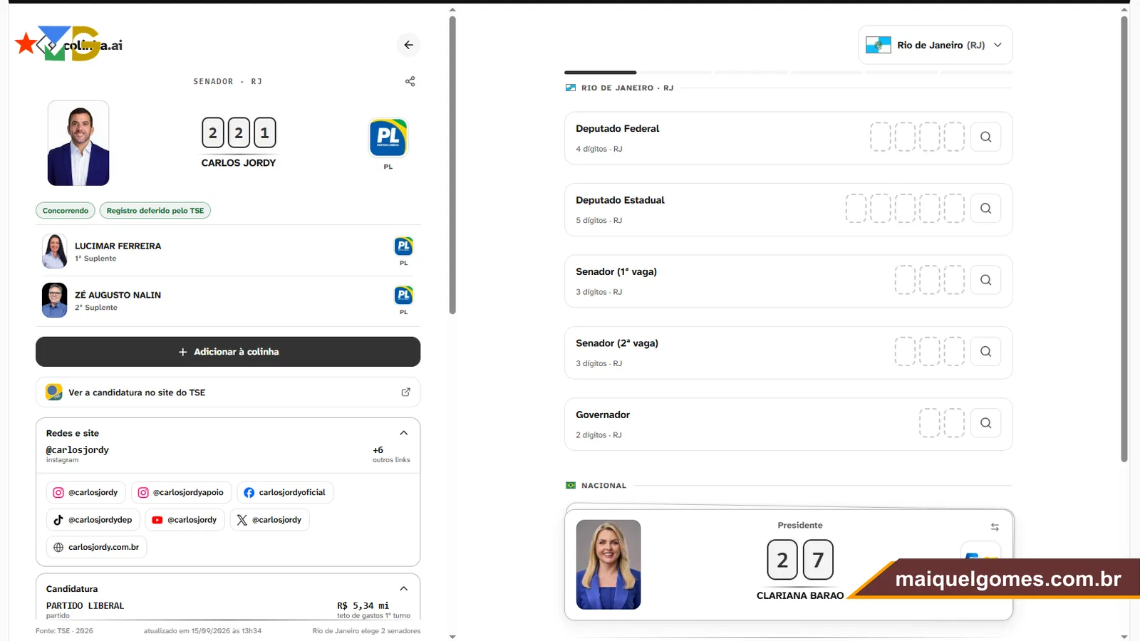Open Facebook carlosjordyoficial link
This screenshot has width=1140, height=641.
point(285,492)
